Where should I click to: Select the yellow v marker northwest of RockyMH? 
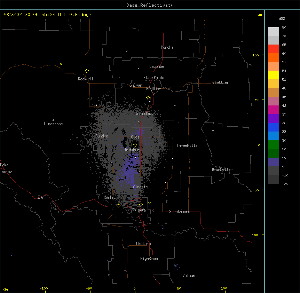(61, 64)
